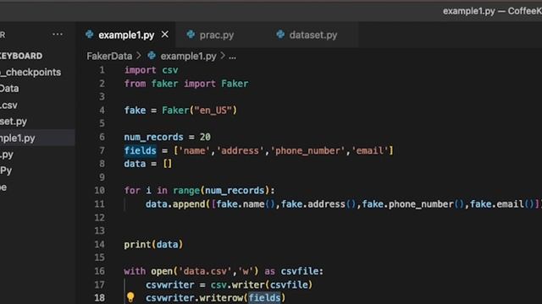Select the _checkpoints folder in explorer
542x304 pixels.
click(x=30, y=73)
